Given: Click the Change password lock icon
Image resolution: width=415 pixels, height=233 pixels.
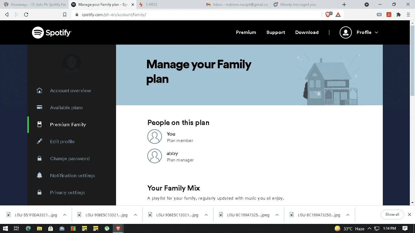Looking at the screenshot, I should point(39,158).
